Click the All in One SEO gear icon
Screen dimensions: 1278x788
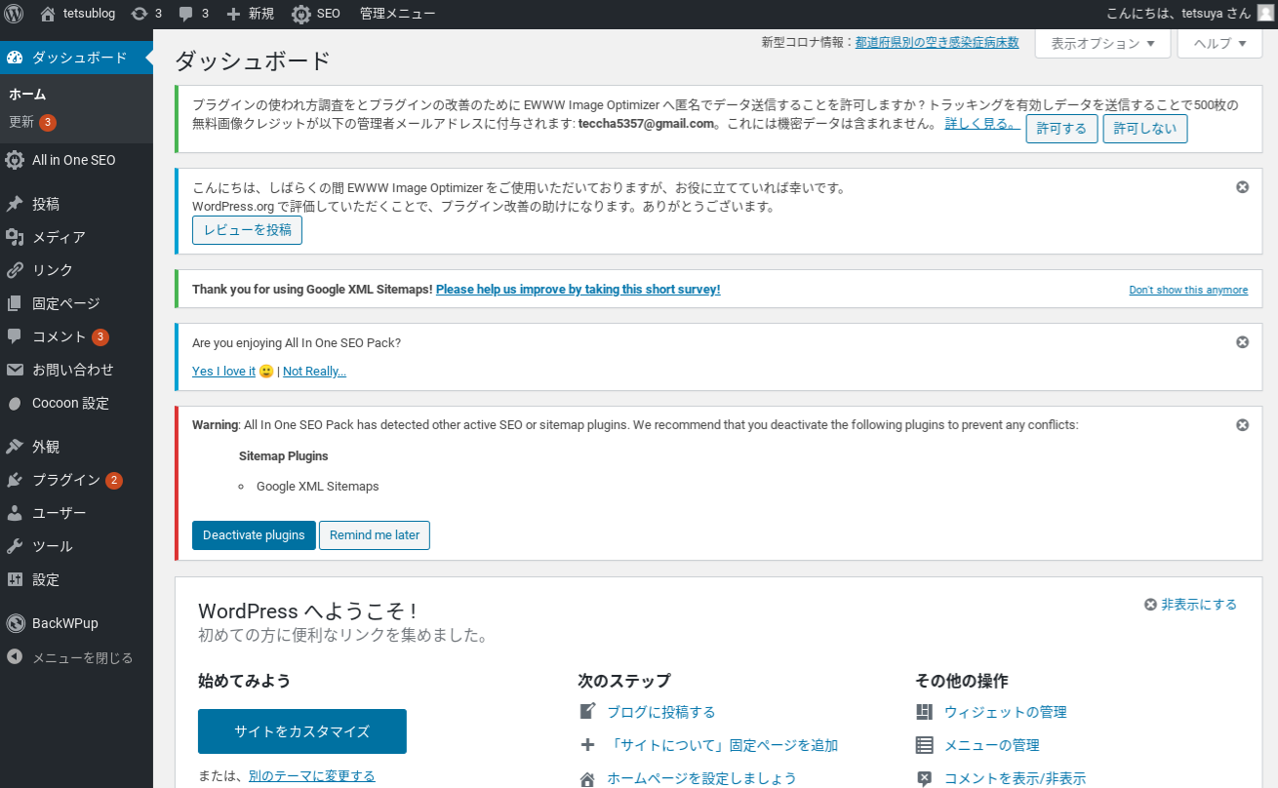click(15, 160)
